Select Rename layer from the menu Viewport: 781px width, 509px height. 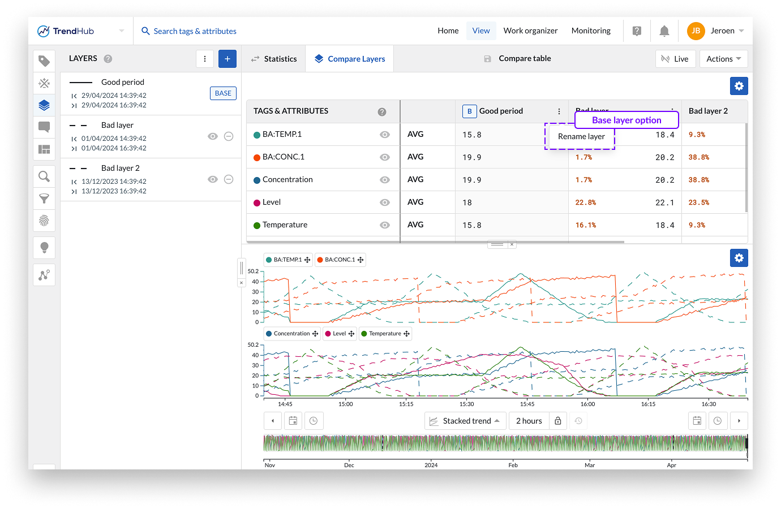581,136
